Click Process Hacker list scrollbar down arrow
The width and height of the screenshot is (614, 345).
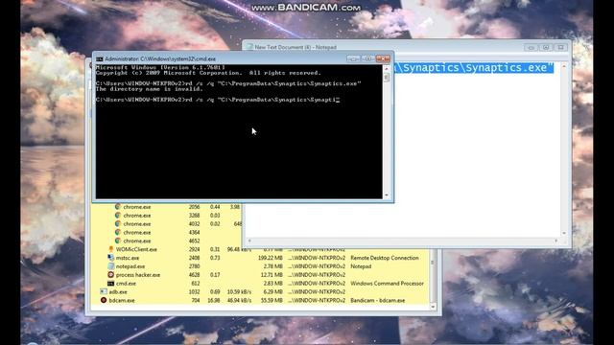(433, 307)
